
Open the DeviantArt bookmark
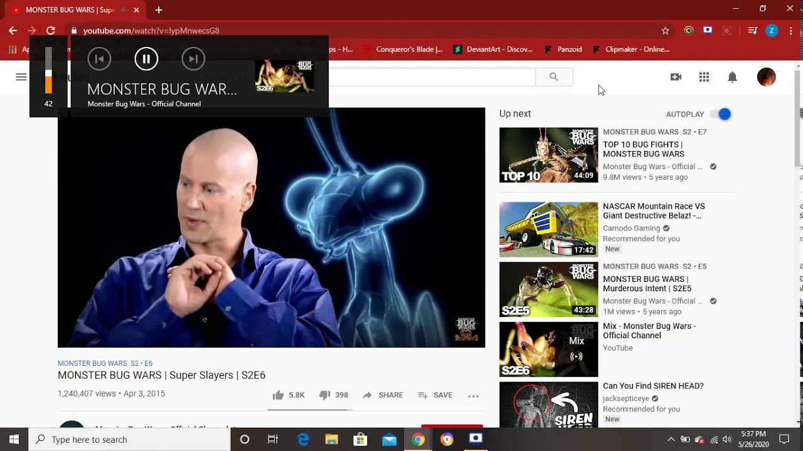(493, 49)
